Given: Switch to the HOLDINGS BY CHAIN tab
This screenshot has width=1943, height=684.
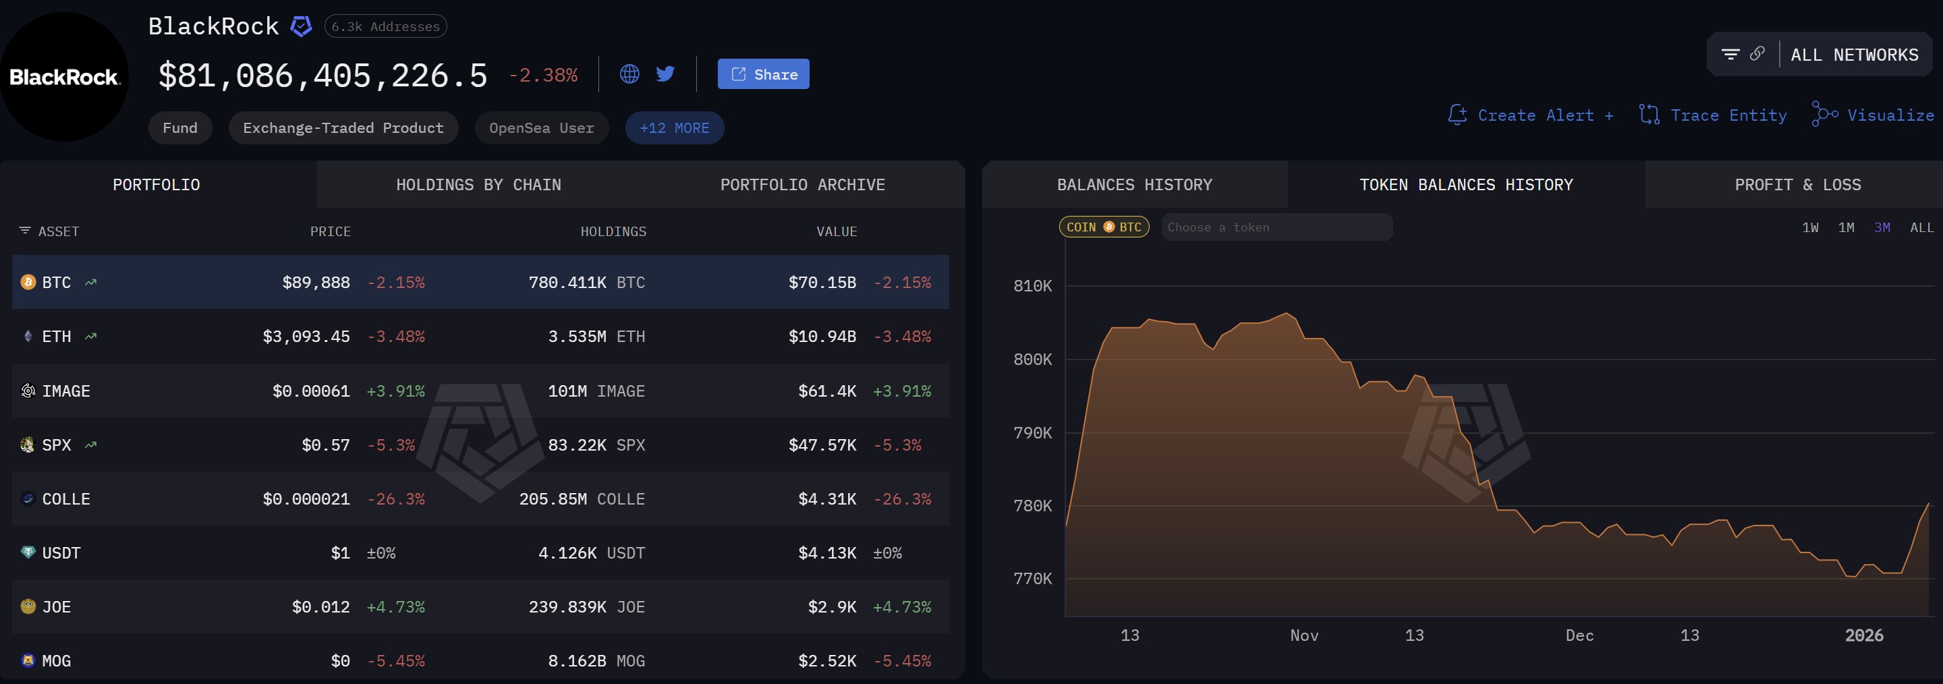Looking at the screenshot, I should coord(478,184).
